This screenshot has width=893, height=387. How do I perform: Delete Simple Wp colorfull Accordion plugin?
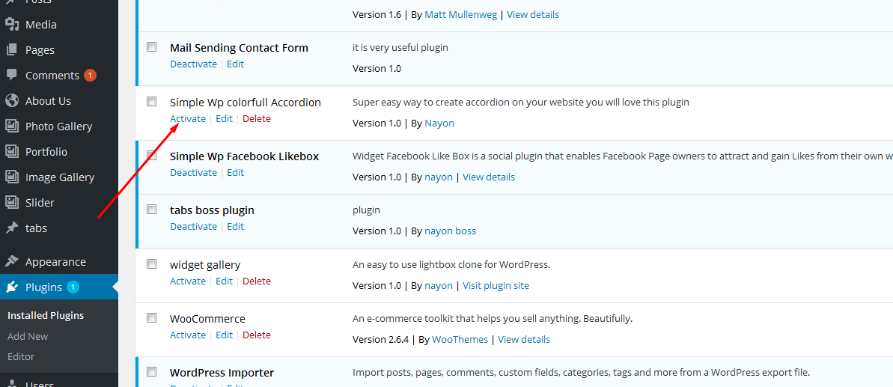coord(257,118)
